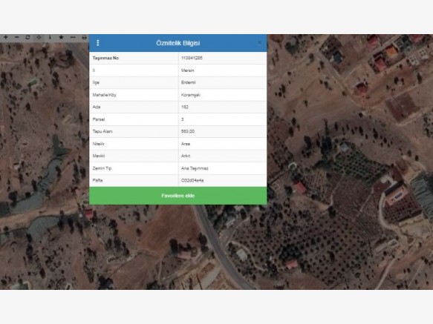Print the map via printer icon
The height and width of the screenshot is (324, 433).
[84, 37]
